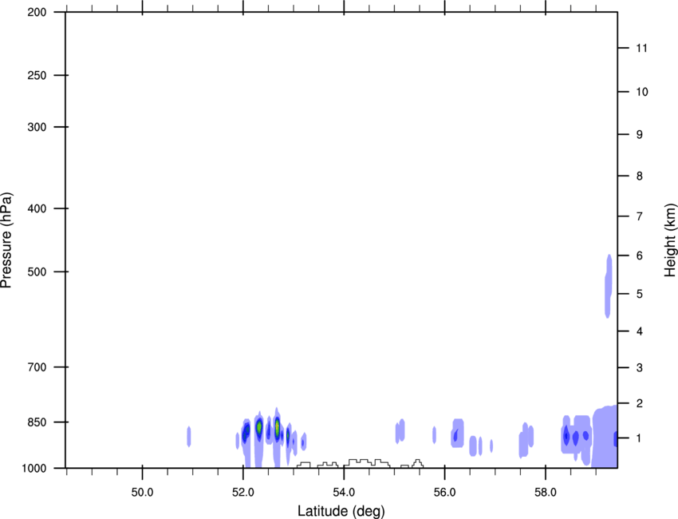Click the 700 pressure tick label
678x519 pixels.
click(37, 366)
